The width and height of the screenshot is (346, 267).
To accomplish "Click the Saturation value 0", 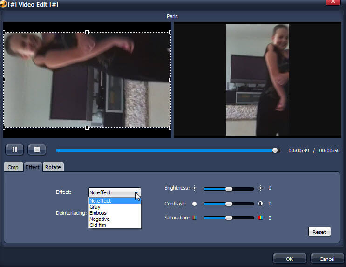I will [x=270, y=218].
